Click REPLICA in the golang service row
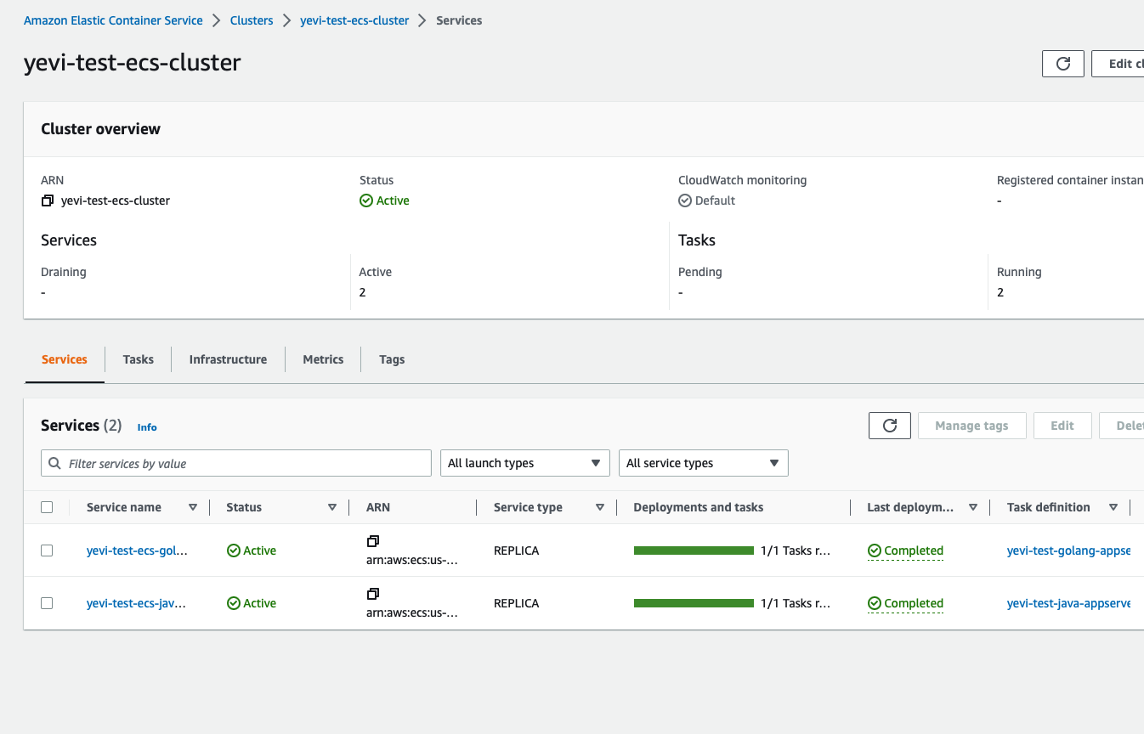 [x=517, y=550]
